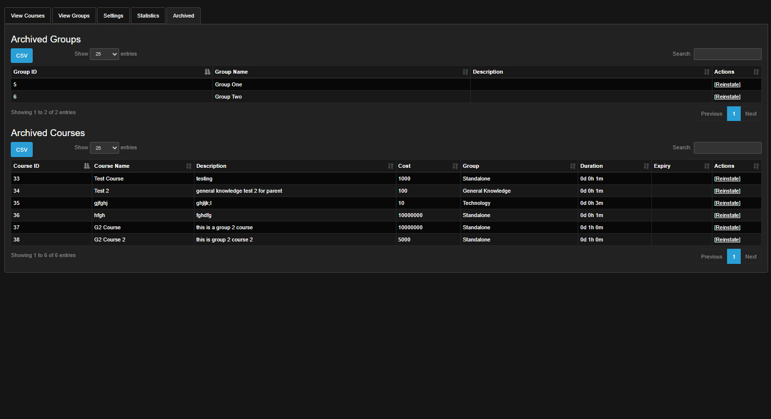Click sort icon on Duration column
The height and width of the screenshot is (419, 771).
point(646,166)
